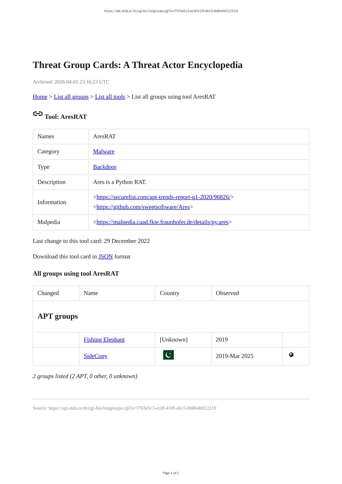
Task: Go to List all groups breadcrumb
Action: click(x=71, y=97)
